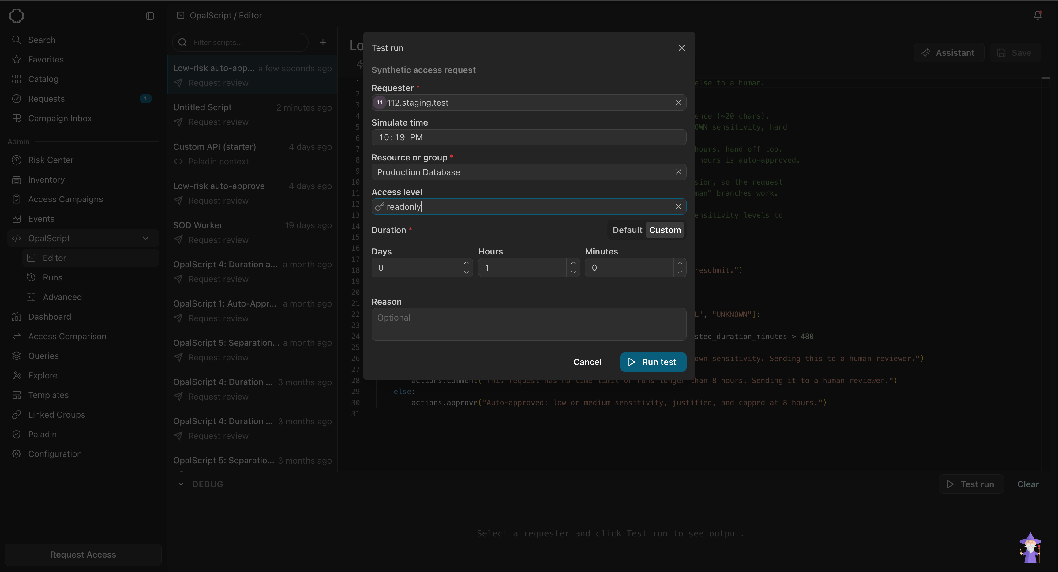The height and width of the screenshot is (572, 1058).
Task: Click the Request Access button
Action: pos(83,555)
